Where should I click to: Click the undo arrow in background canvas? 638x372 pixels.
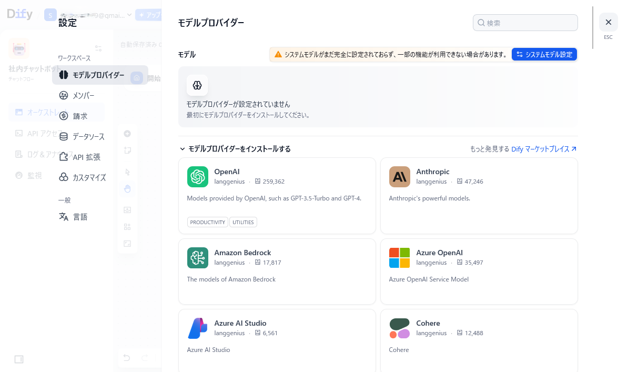127,358
